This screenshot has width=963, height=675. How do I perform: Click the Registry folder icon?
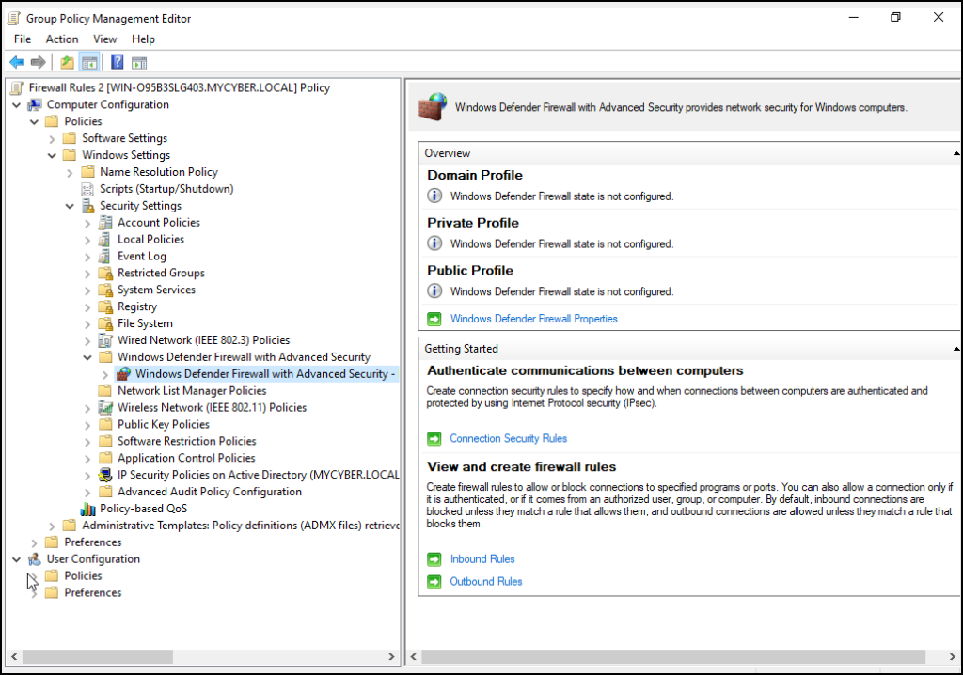[105, 306]
